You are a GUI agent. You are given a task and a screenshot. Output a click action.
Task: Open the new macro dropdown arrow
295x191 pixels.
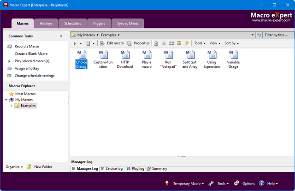pos(94,43)
